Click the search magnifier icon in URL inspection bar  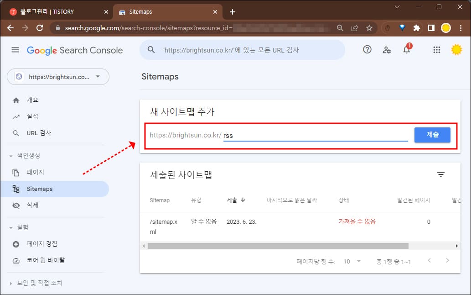point(151,50)
